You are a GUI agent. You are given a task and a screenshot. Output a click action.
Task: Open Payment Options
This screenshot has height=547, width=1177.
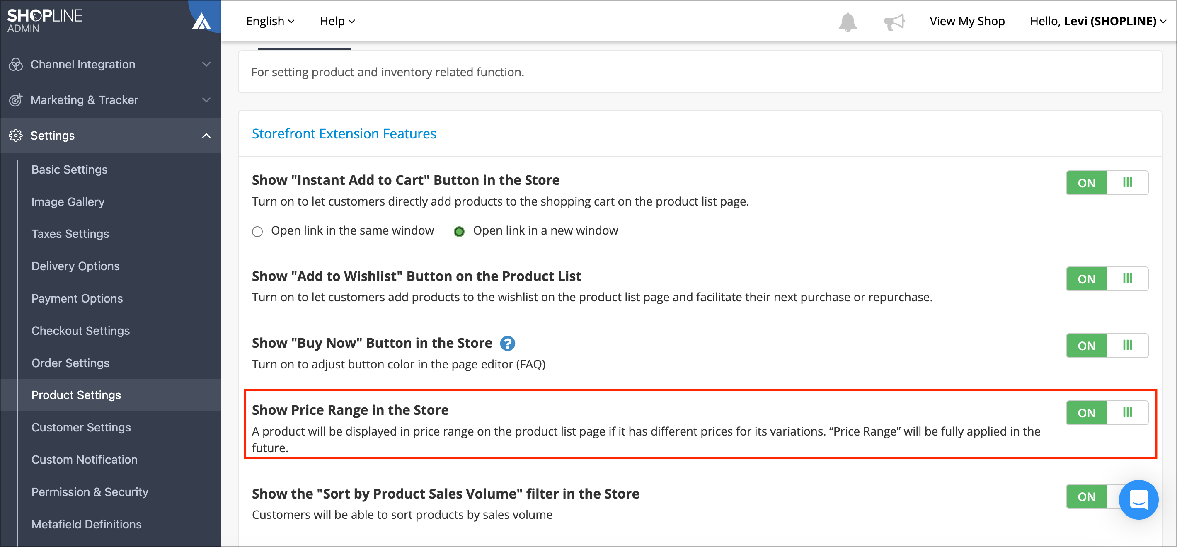(x=77, y=298)
